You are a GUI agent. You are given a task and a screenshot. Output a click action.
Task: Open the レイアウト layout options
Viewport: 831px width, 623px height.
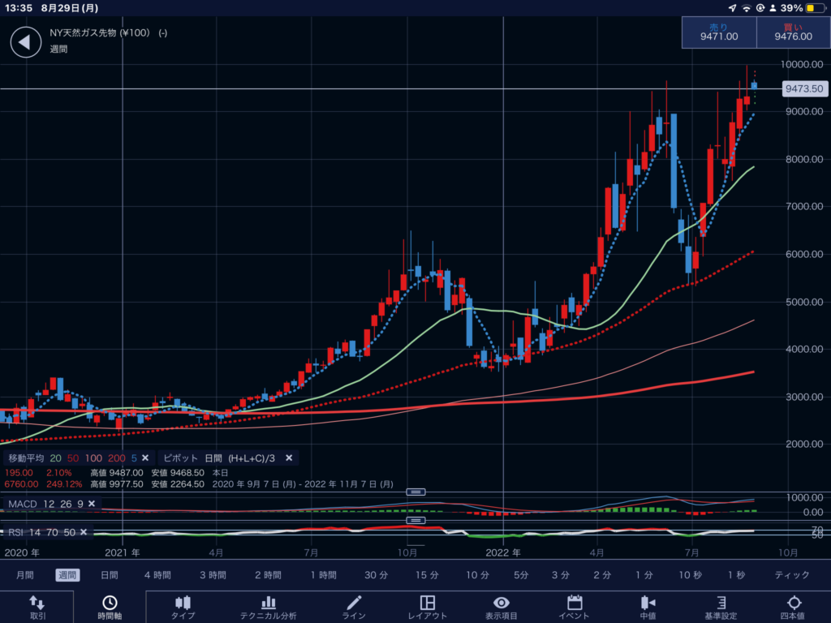point(428,607)
